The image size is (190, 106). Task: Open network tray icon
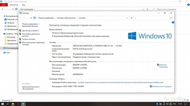[x=164, y=104]
